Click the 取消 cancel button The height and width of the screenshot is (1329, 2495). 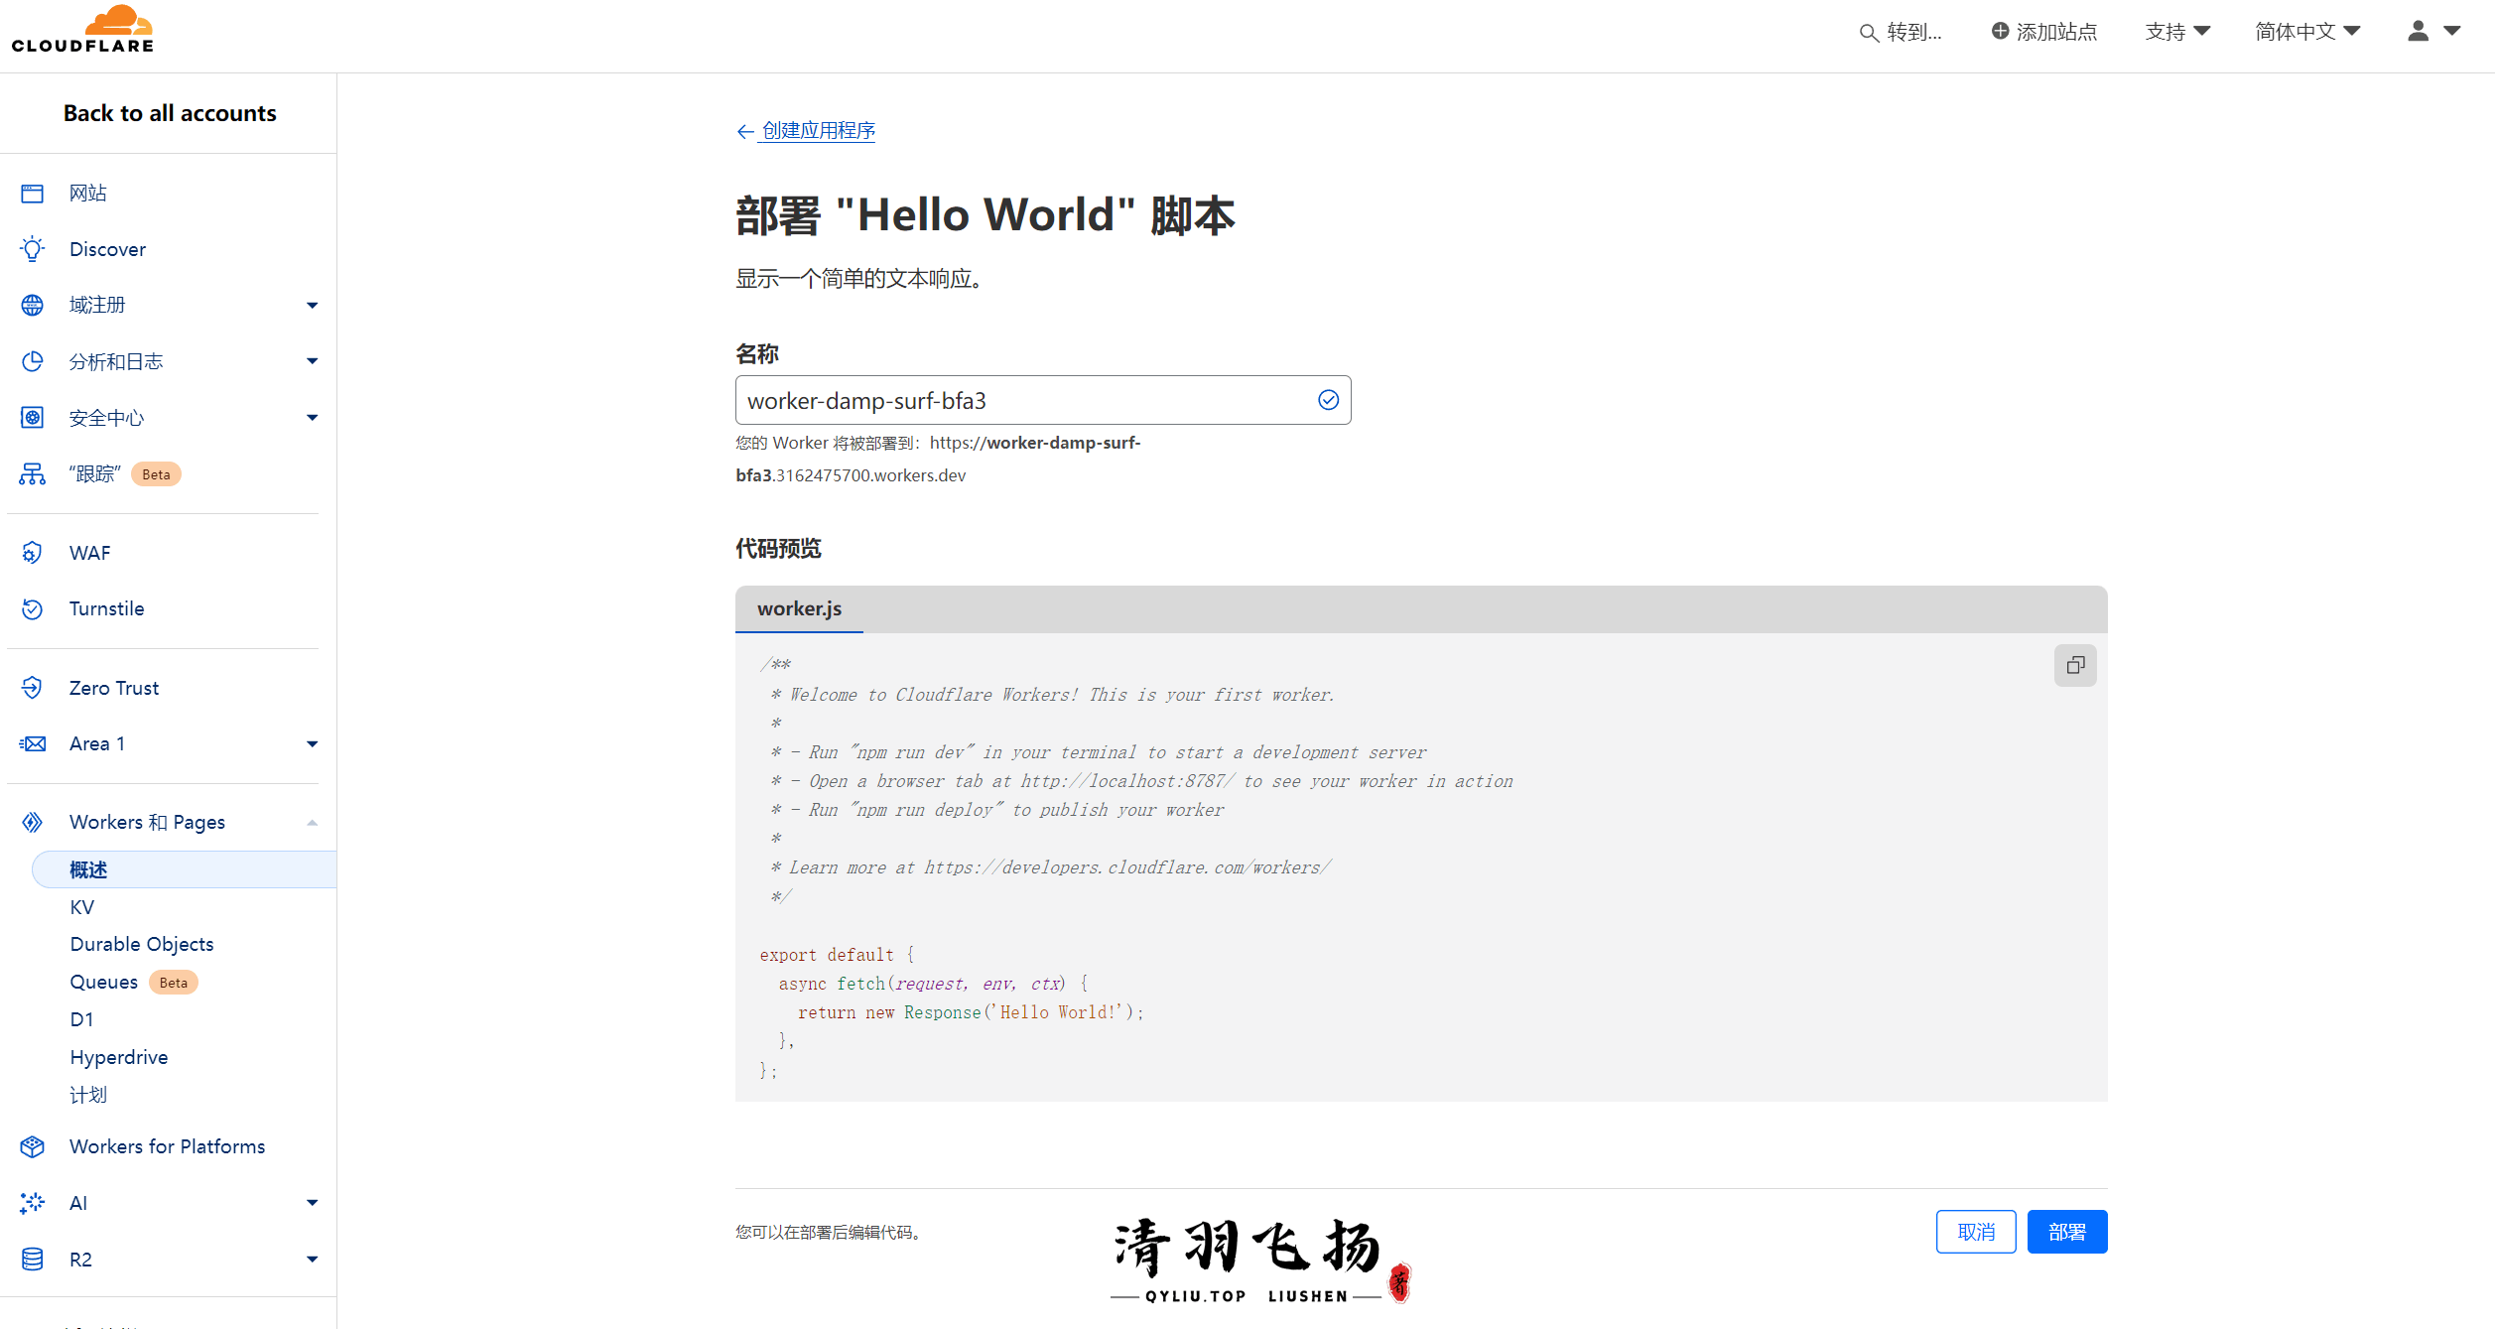click(1976, 1232)
